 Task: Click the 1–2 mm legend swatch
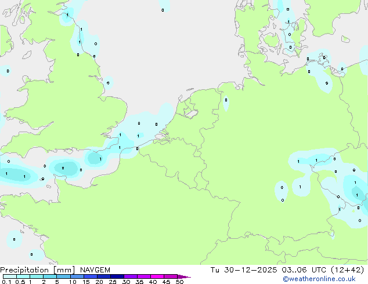pyautogui.click(x=37, y=276)
